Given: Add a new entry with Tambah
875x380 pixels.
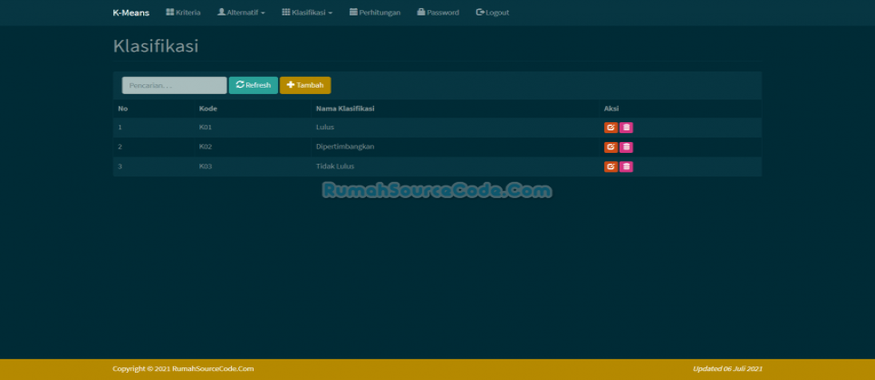Looking at the screenshot, I should point(305,85).
